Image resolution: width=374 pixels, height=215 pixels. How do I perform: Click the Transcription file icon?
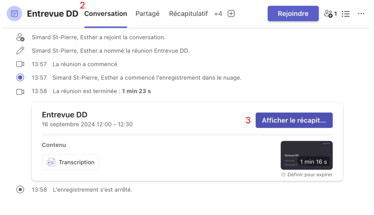click(51, 162)
